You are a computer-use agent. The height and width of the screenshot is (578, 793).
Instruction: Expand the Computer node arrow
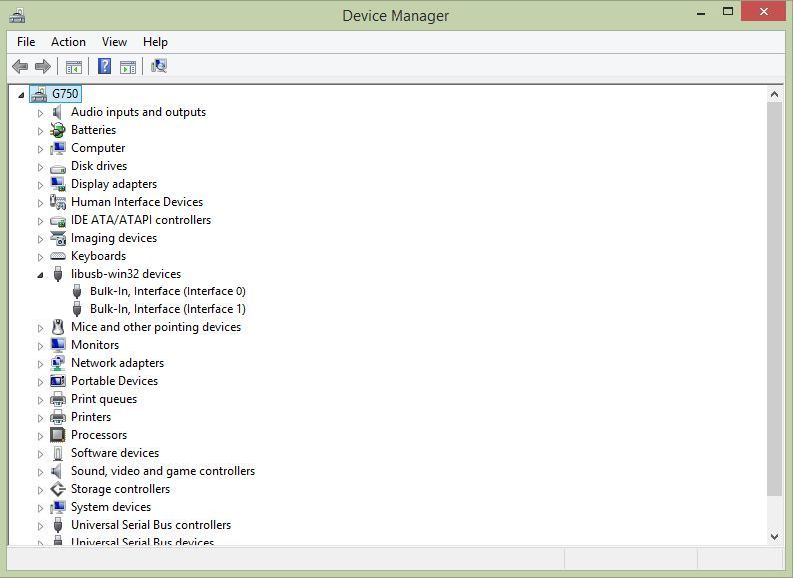click(40, 149)
